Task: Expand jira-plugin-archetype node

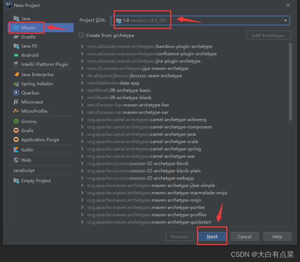Action: point(82,61)
